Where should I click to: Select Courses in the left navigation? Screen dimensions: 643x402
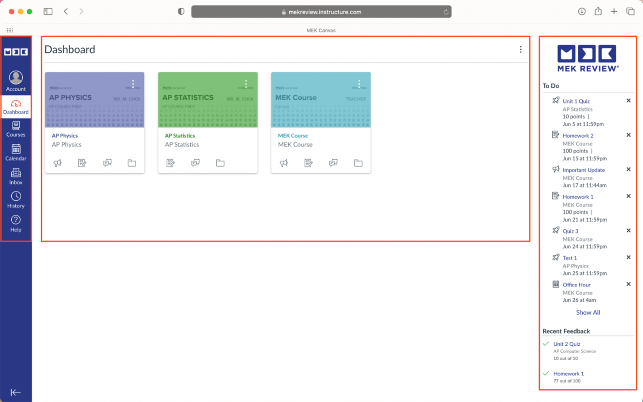[16, 129]
